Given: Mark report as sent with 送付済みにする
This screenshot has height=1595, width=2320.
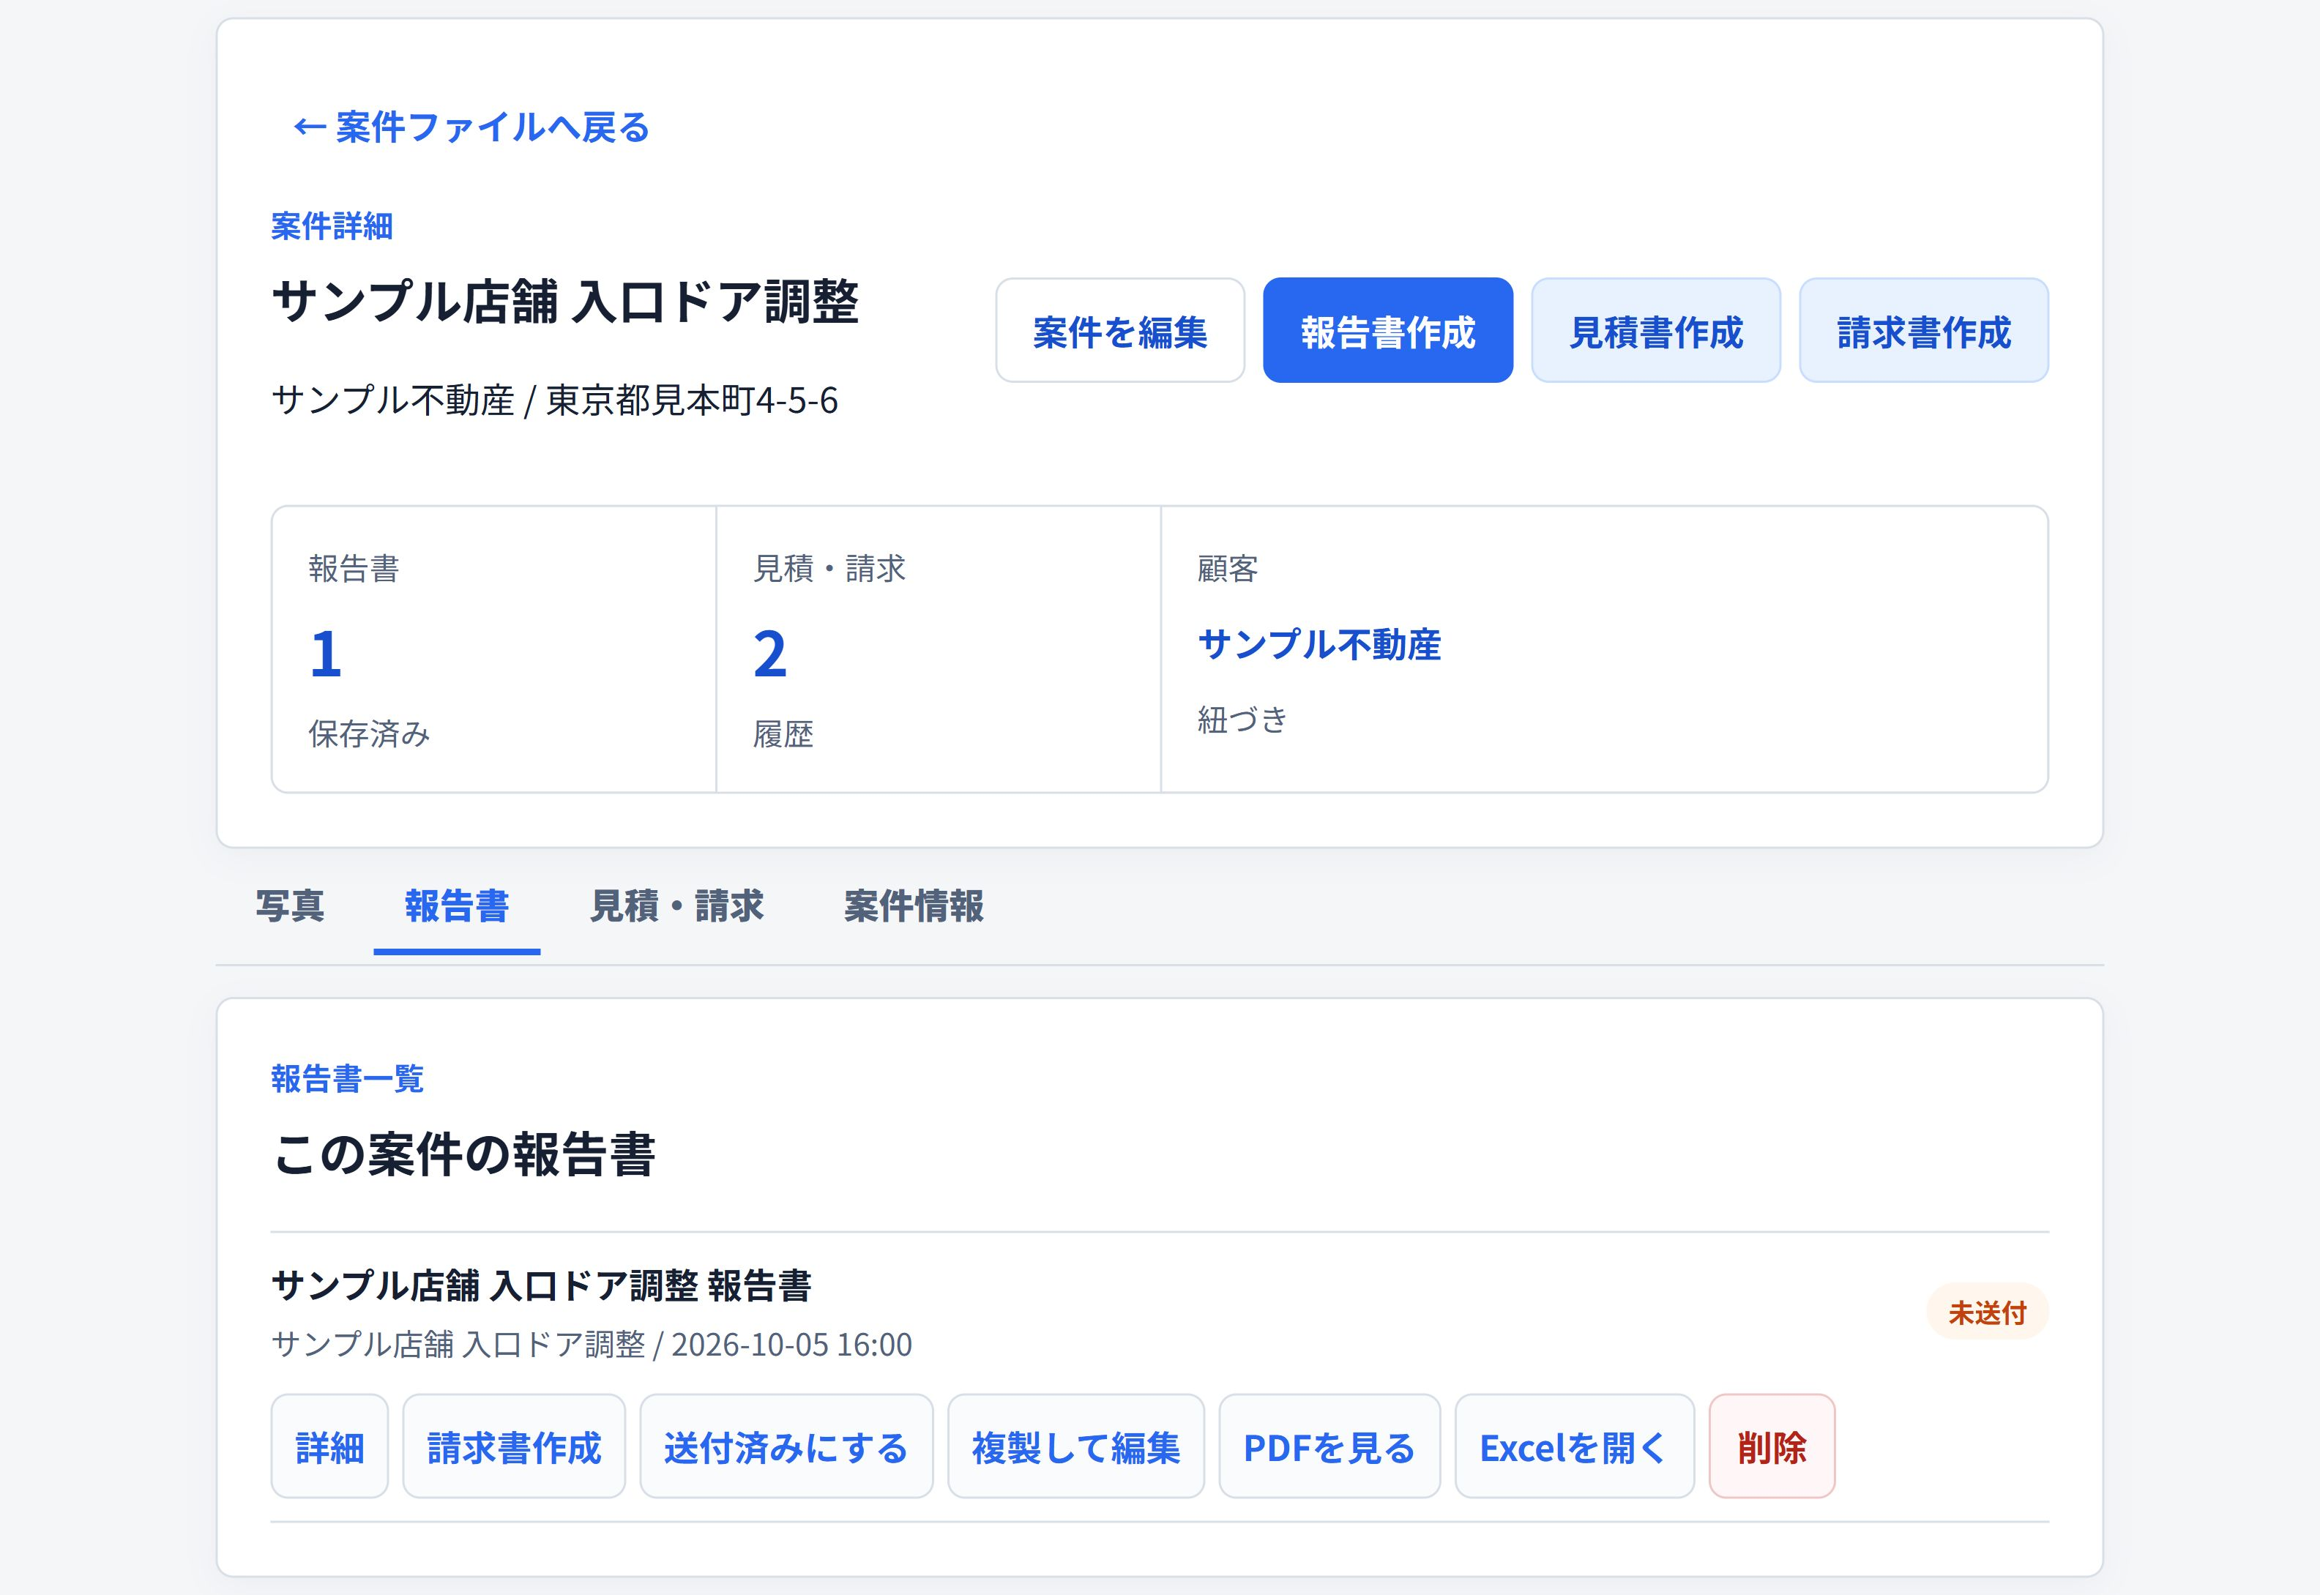Looking at the screenshot, I should point(786,1446).
